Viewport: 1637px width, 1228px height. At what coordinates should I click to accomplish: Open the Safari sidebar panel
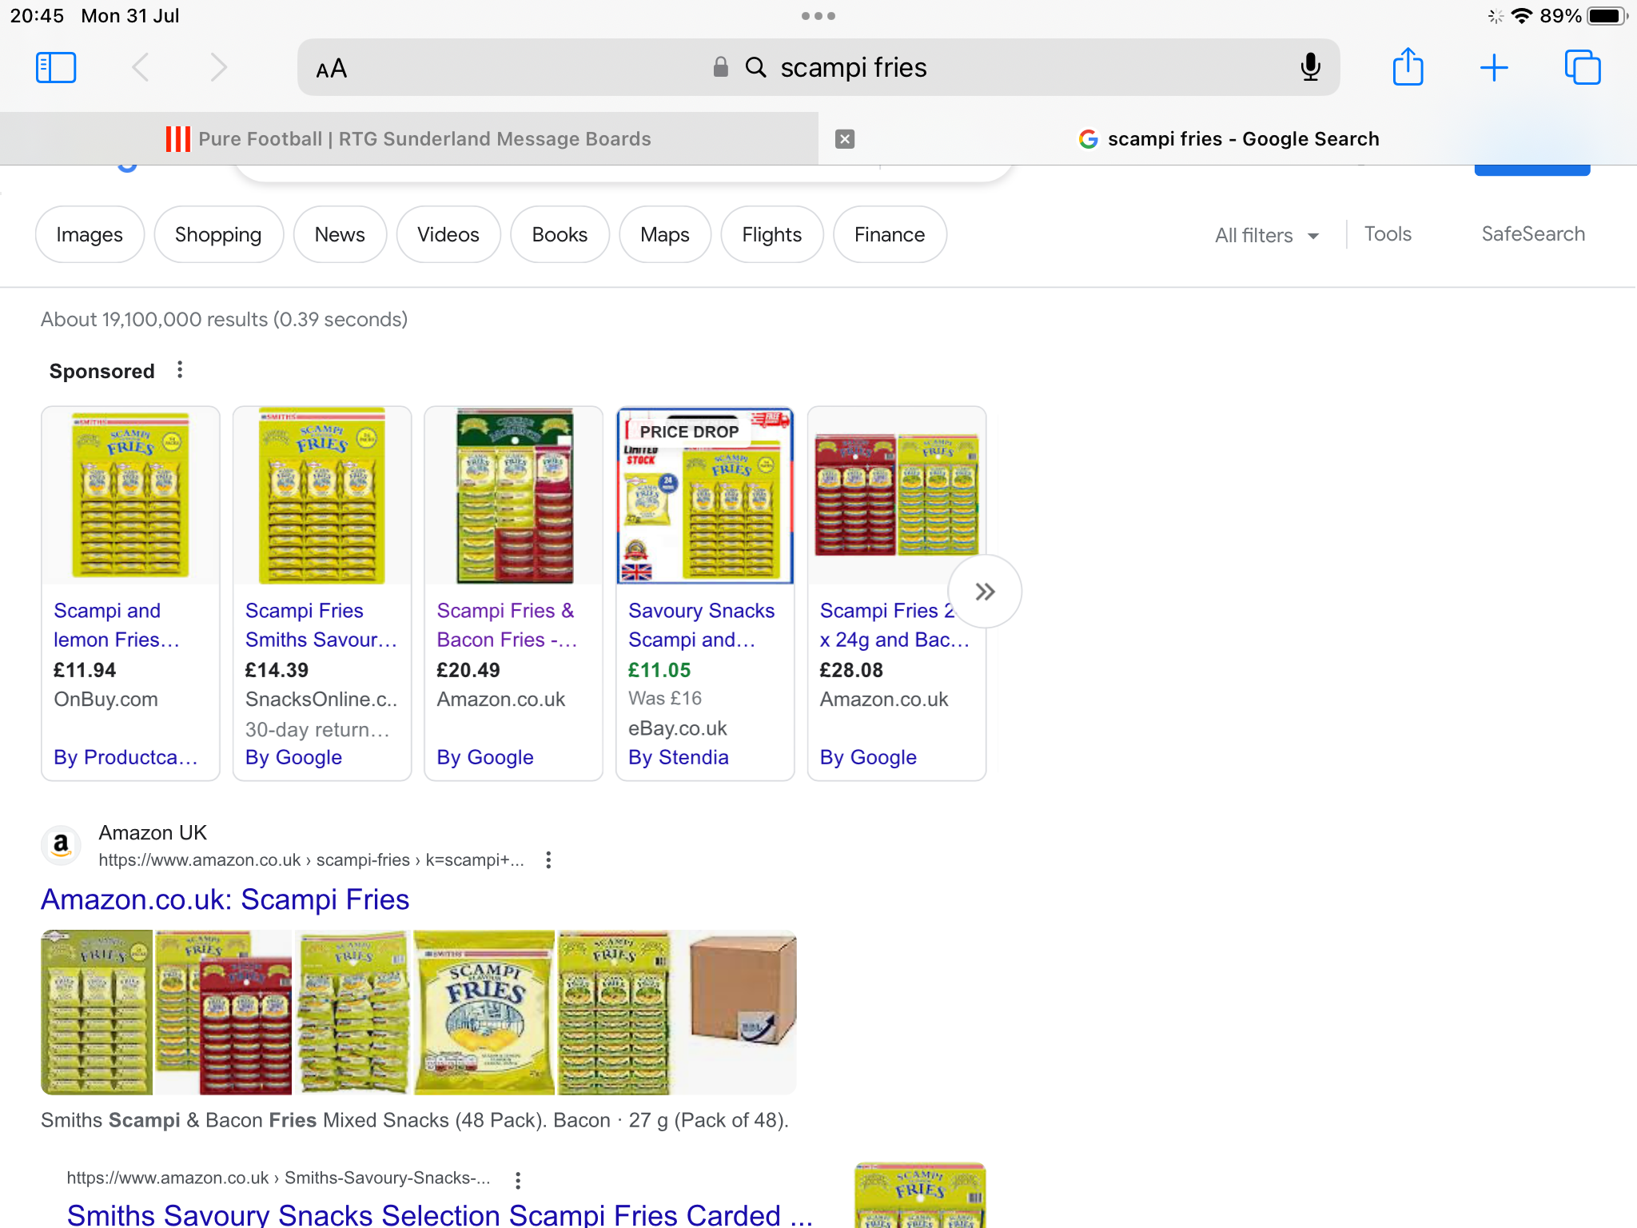(56, 68)
